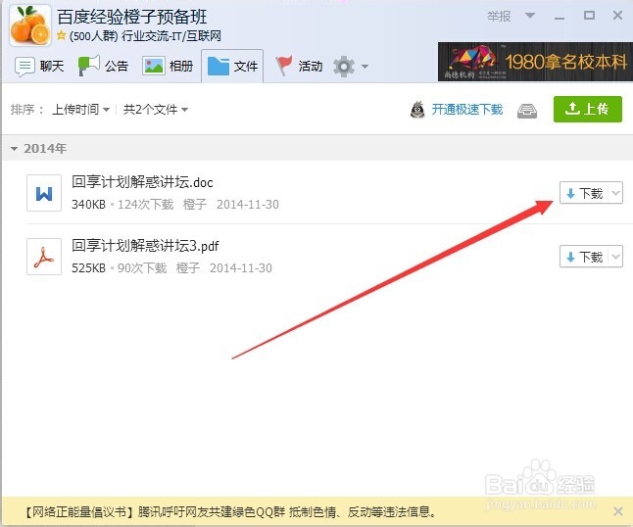633x527 pixels.
Task: Click file name 回享计划解惑讲坛.doc
Action: 142,182
